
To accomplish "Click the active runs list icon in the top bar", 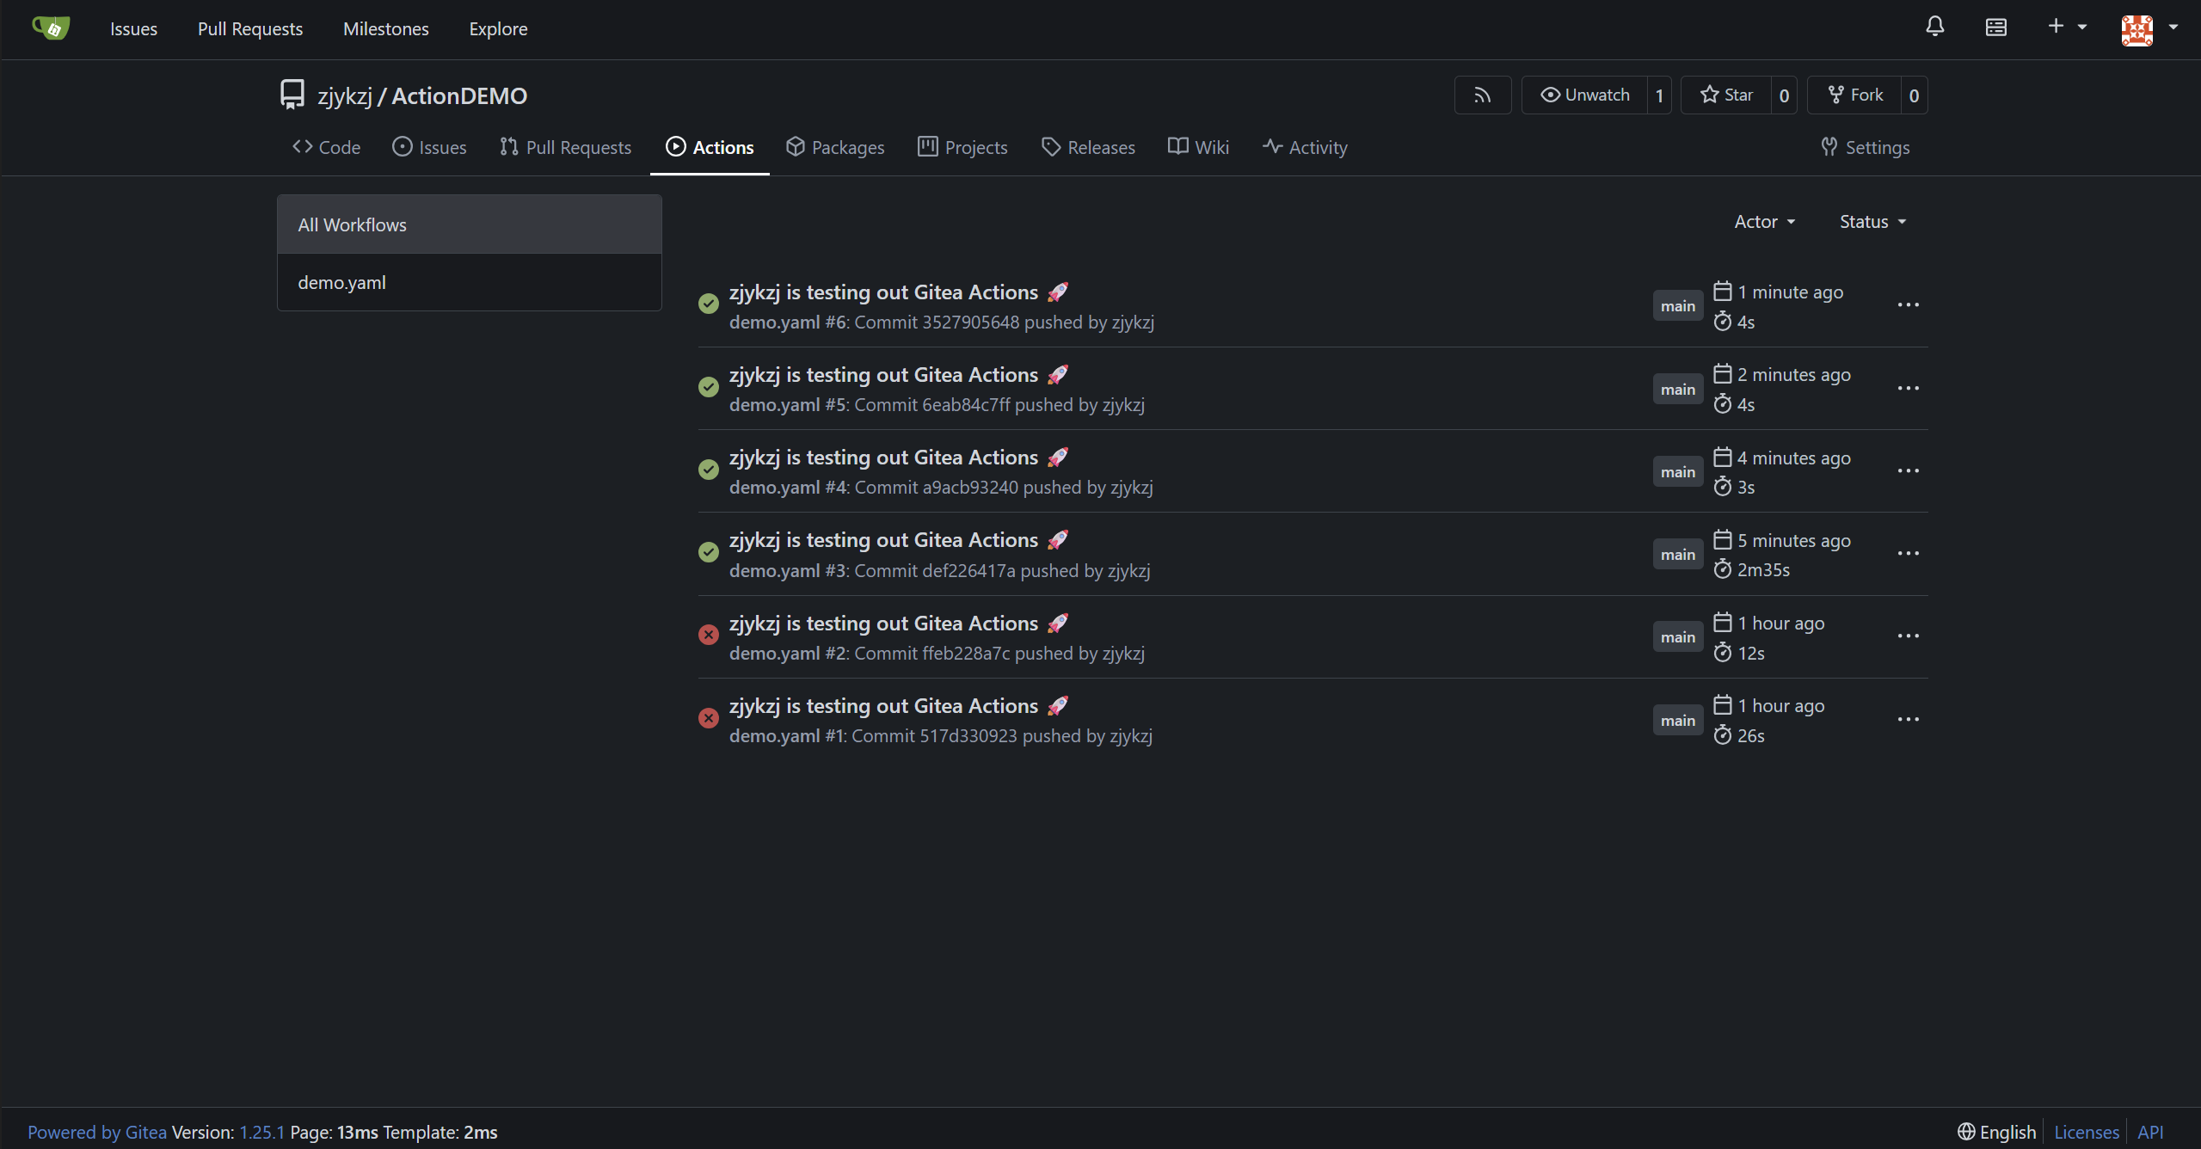I will (1995, 28).
